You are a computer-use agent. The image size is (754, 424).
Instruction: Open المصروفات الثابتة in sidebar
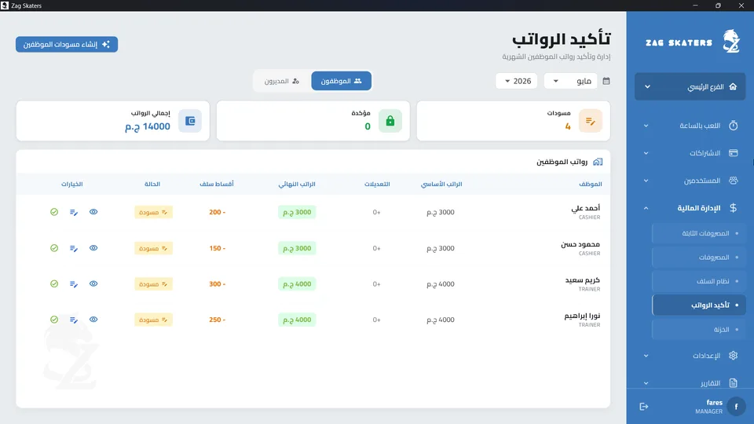(699, 233)
